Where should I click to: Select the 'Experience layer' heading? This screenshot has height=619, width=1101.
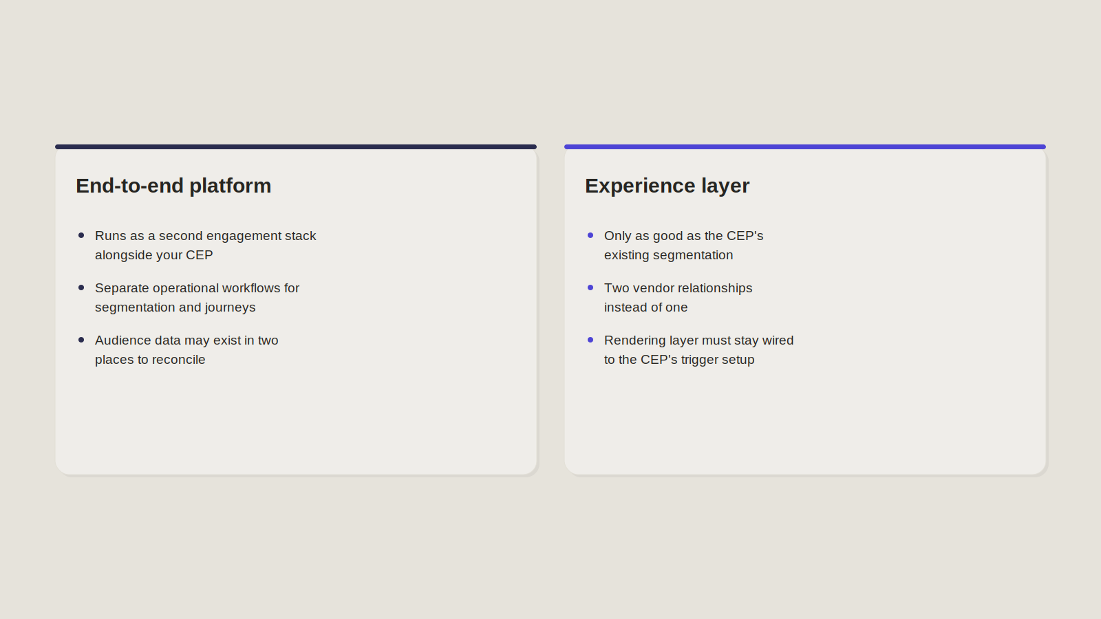[667, 186]
